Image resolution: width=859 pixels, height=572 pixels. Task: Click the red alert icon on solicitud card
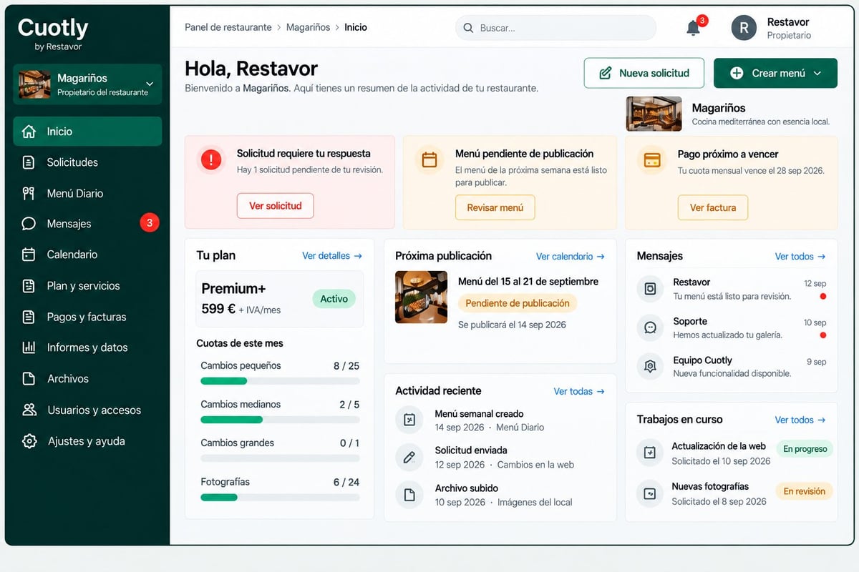click(210, 160)
